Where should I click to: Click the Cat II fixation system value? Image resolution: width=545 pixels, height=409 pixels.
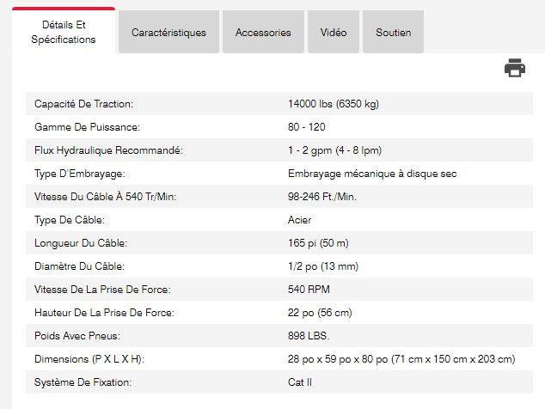coord(301,382)
